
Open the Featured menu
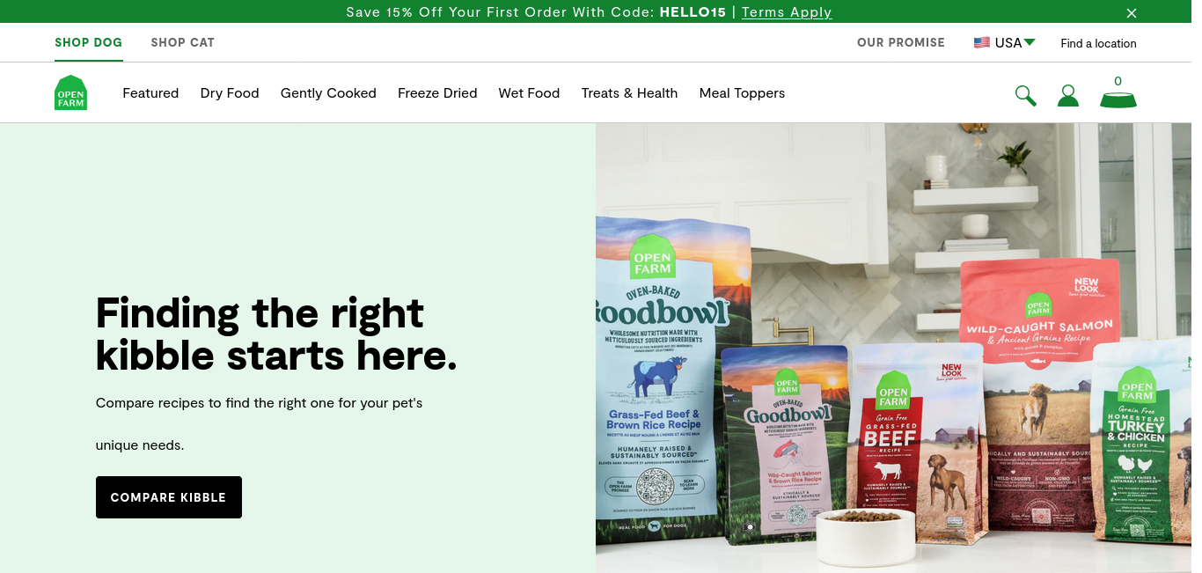tap(150, 93)
